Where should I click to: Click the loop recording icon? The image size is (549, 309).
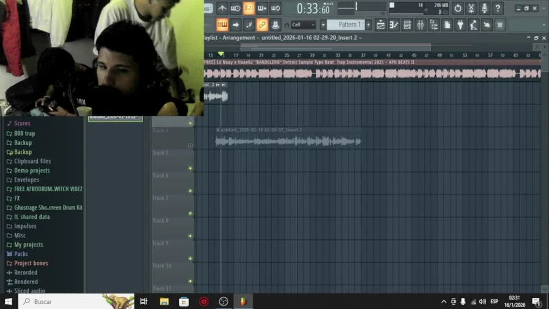(x=275, y=8)
